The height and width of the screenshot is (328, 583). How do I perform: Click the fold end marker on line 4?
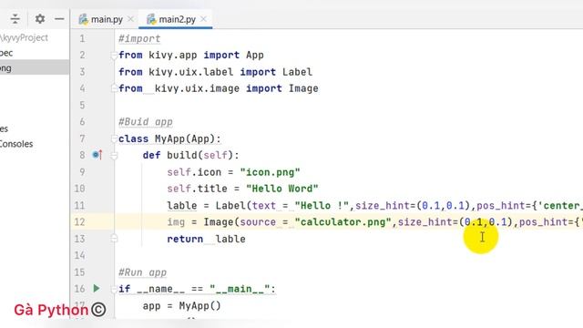point(114,88)
